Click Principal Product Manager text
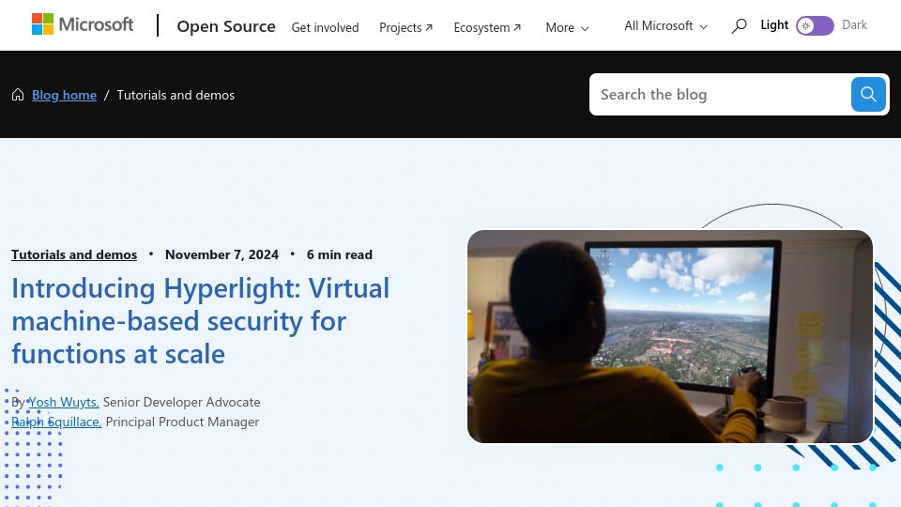 [182, 422]
